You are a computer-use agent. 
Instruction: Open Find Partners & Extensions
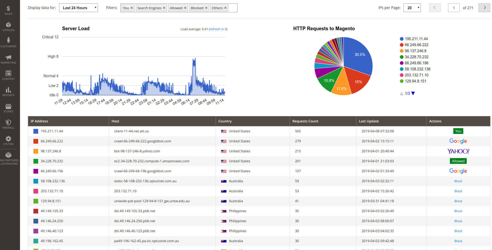[8, 158]
